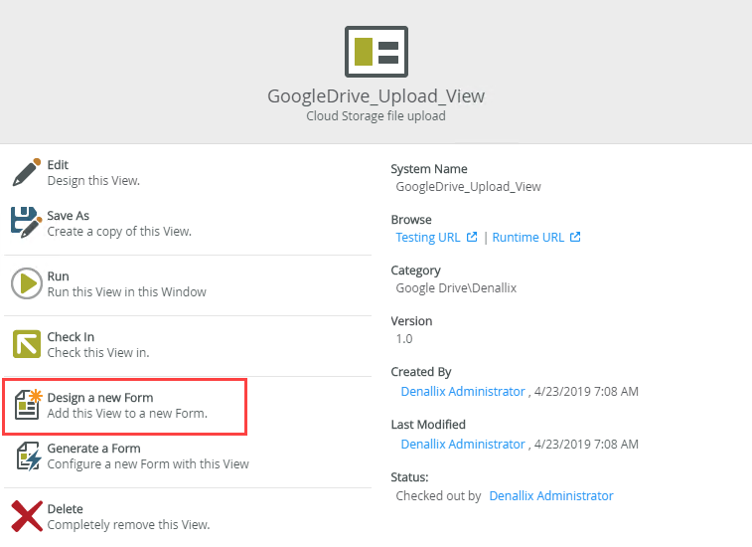This screenshot has width=752, height=547.
Task: Click external link icon beside Runtime URL
Action: point(575,237)
